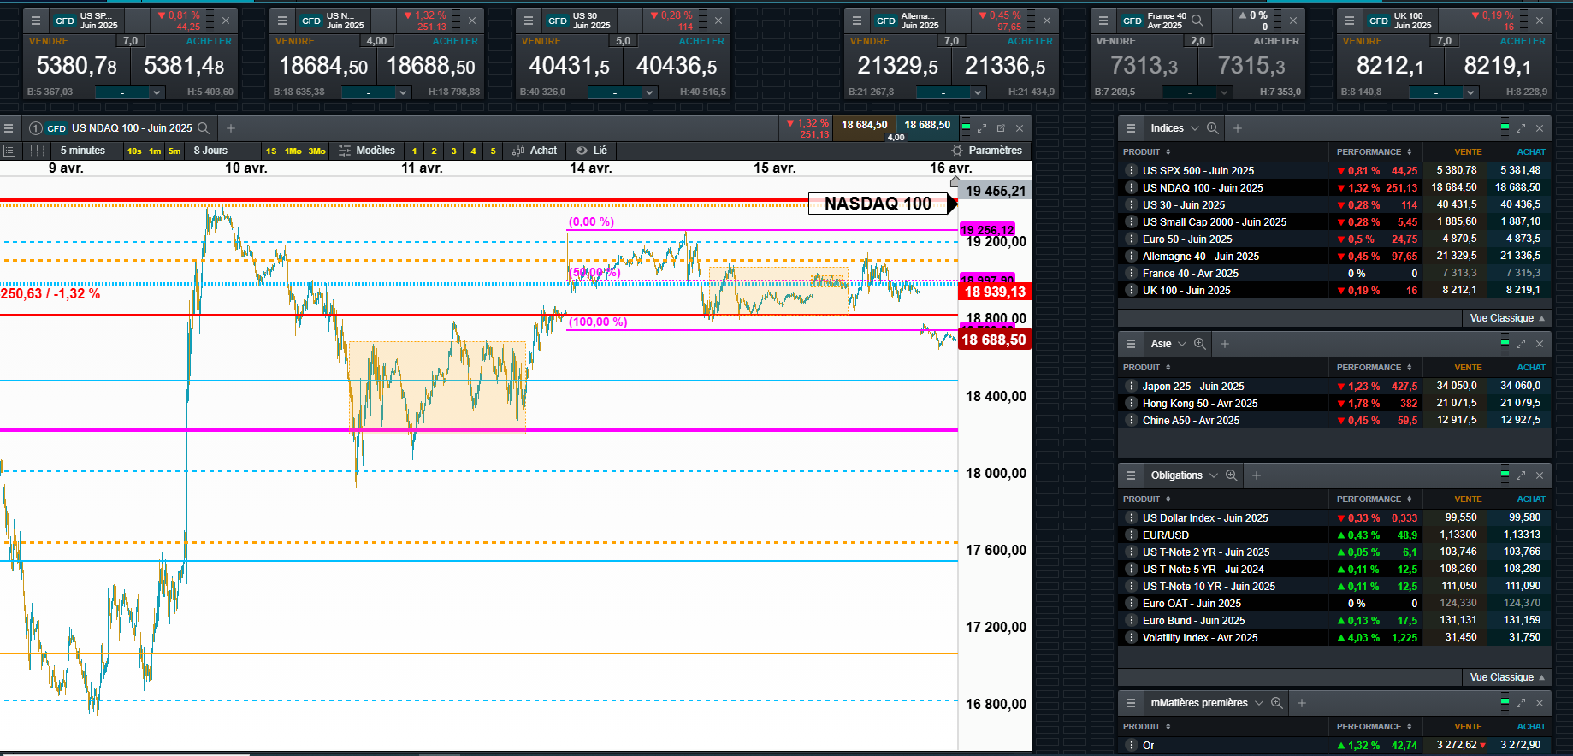The width and height of the screenshot is (1573, 756).
Task: Toggle the 1m quick interval button
Action: coord(155,151)
